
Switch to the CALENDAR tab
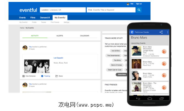85,36
